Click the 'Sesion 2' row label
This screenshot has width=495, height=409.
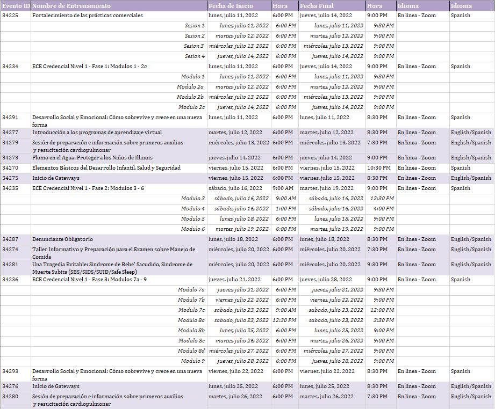195,35
